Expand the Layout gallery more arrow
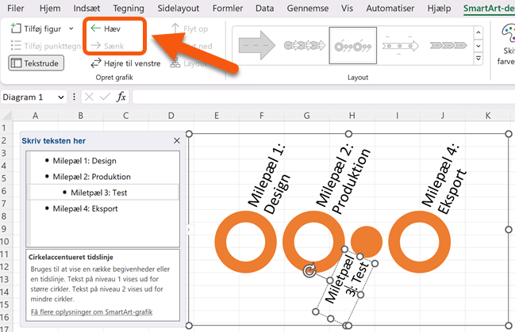Image resolution: width=515 pixels, height=332 pixels. (478, 57)
